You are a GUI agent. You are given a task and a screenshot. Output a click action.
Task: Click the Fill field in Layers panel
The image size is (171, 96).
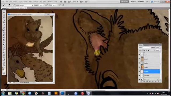pos(157,50)
